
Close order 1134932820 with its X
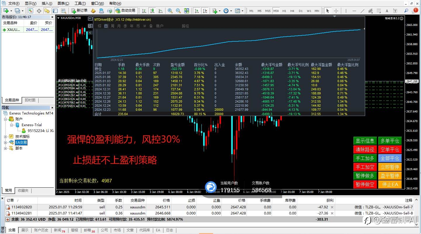[x=332, y=207]
